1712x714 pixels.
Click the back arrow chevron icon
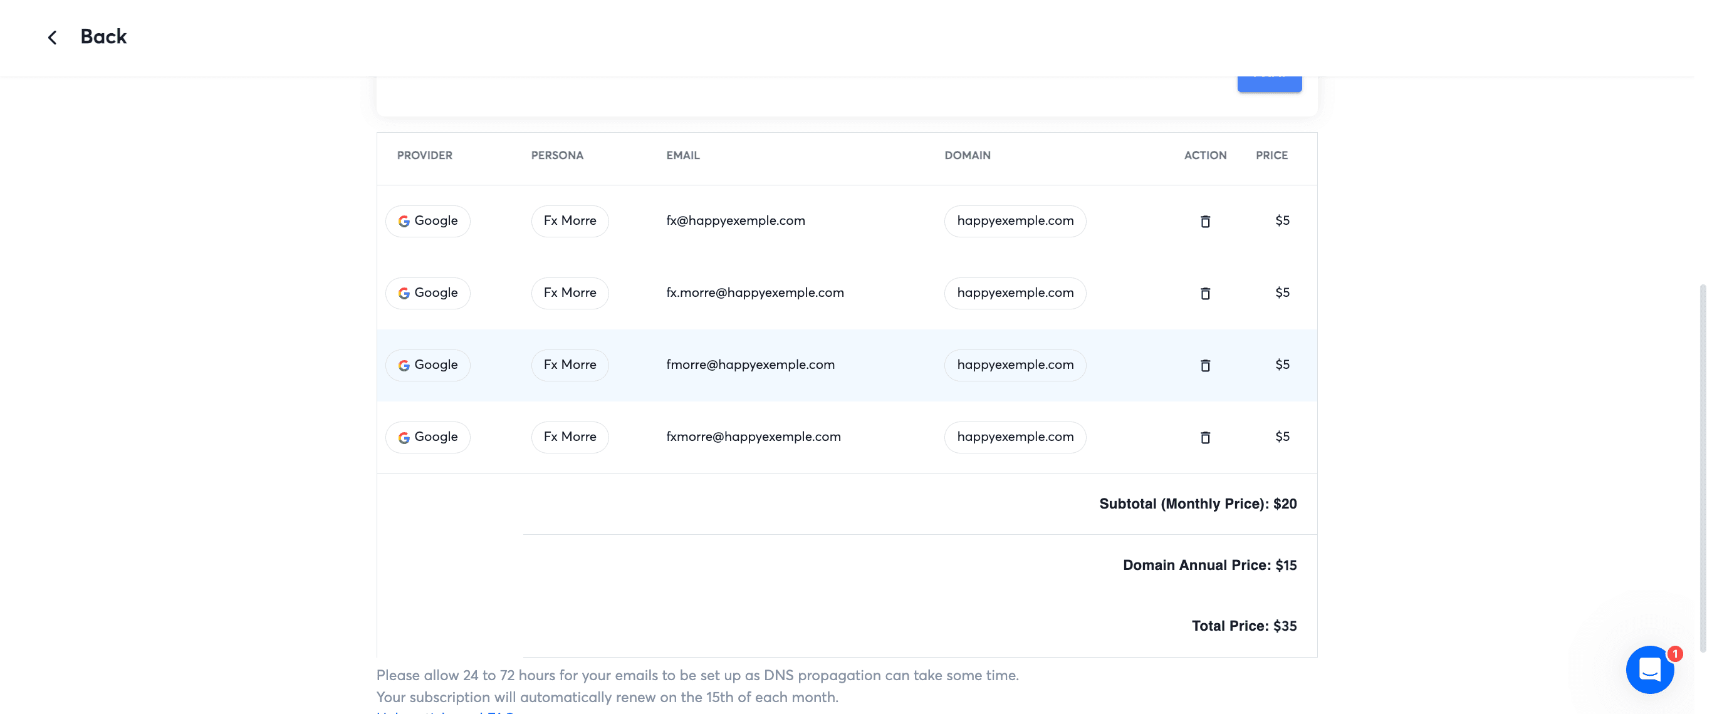[x=52, y=37]
